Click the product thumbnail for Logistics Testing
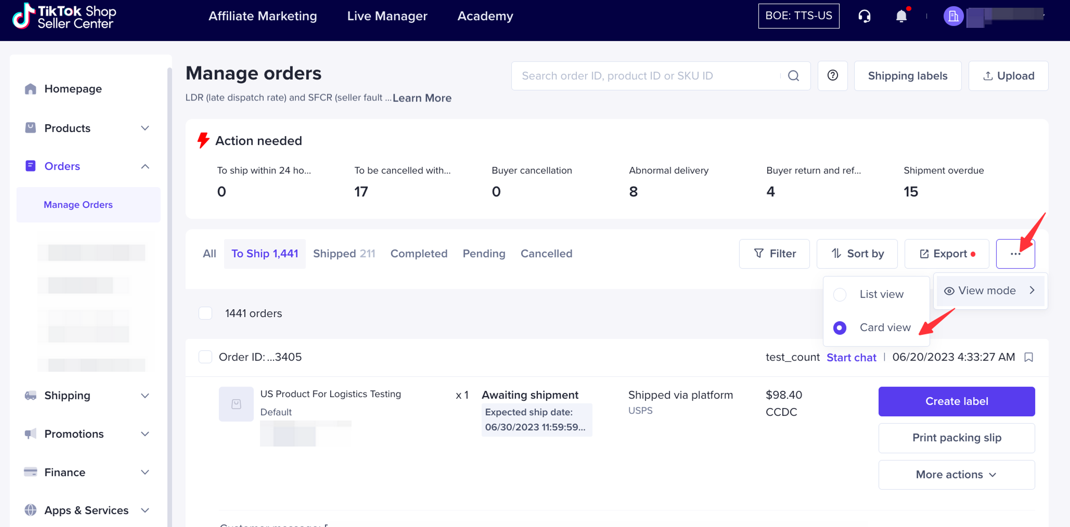This screenshot has width=1070, height=527. tap(236, 404)
